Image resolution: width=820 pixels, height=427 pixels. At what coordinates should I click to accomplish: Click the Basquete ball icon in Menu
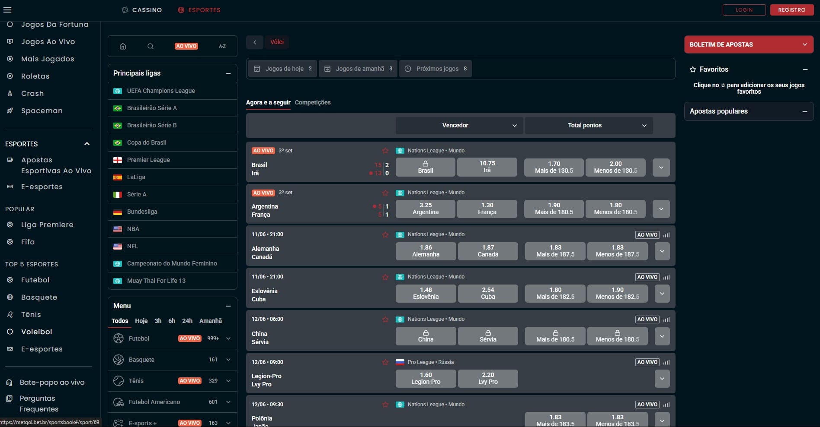[118, 360]
